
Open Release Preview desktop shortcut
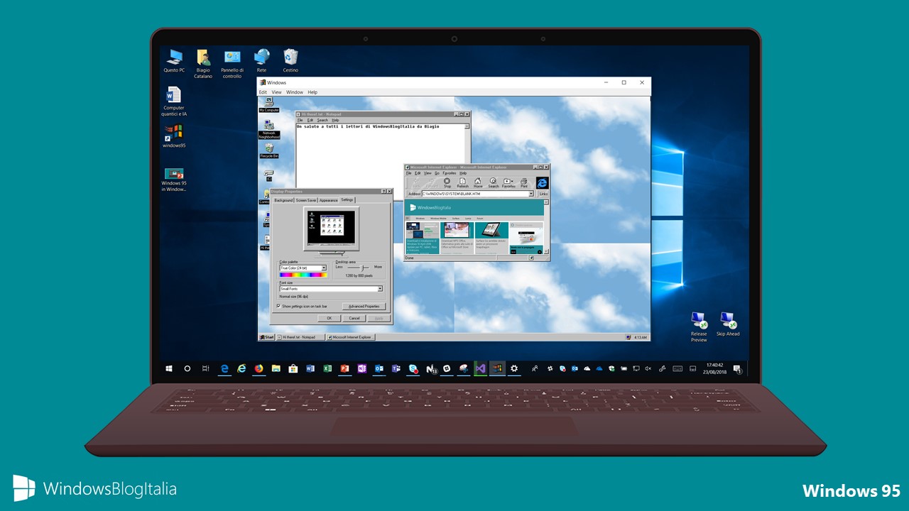699,326
